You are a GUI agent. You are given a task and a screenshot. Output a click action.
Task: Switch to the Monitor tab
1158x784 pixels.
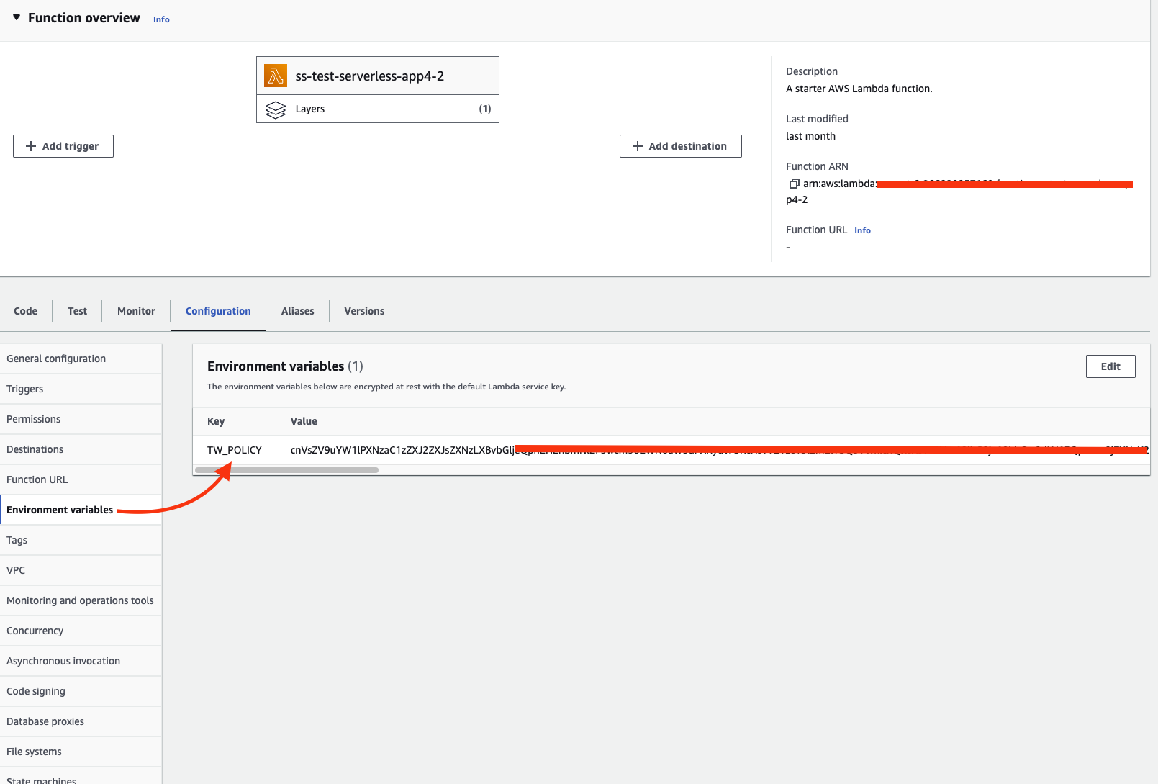[135, 311]
